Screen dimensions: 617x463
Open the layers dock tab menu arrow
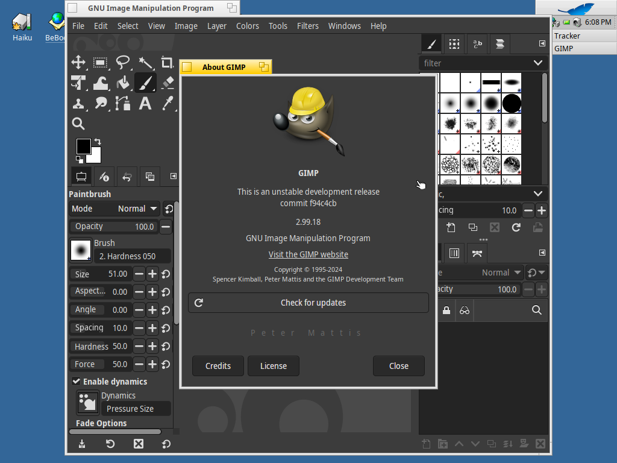click(542, 253)
